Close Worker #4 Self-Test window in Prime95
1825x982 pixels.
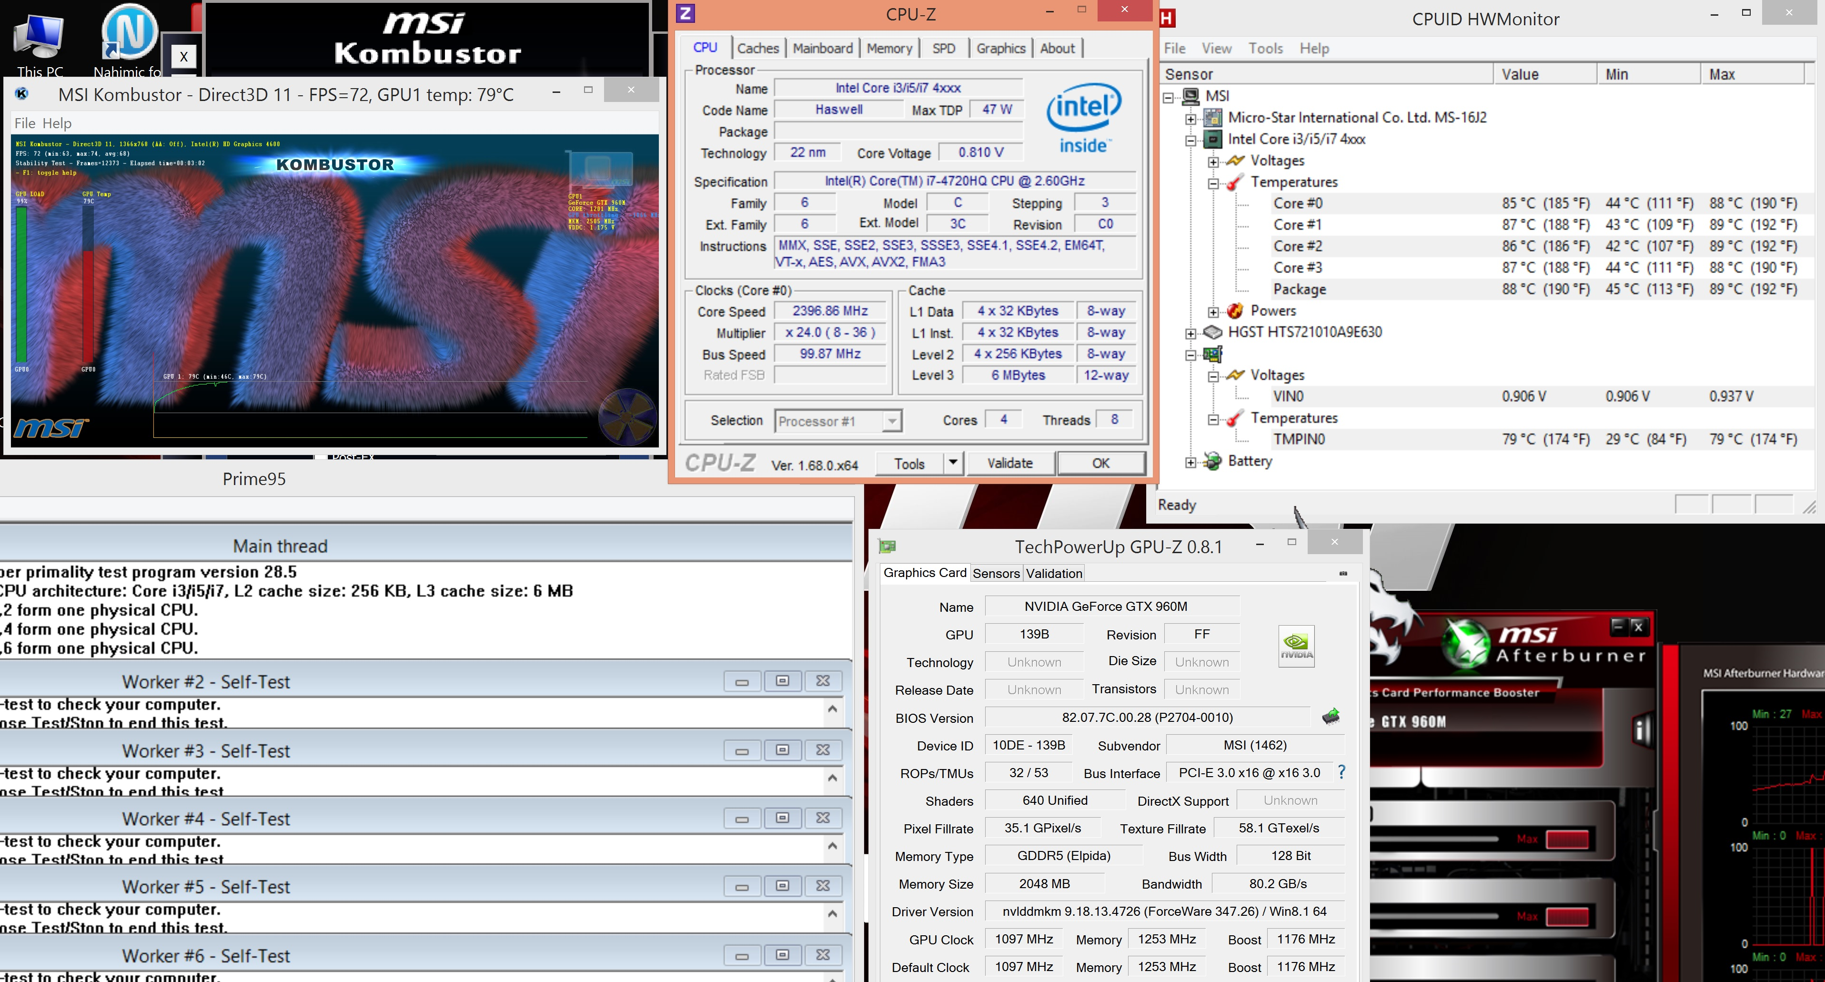(x=823, y=818)
